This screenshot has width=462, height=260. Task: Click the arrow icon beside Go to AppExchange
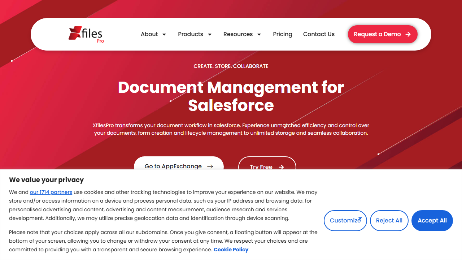210,166
